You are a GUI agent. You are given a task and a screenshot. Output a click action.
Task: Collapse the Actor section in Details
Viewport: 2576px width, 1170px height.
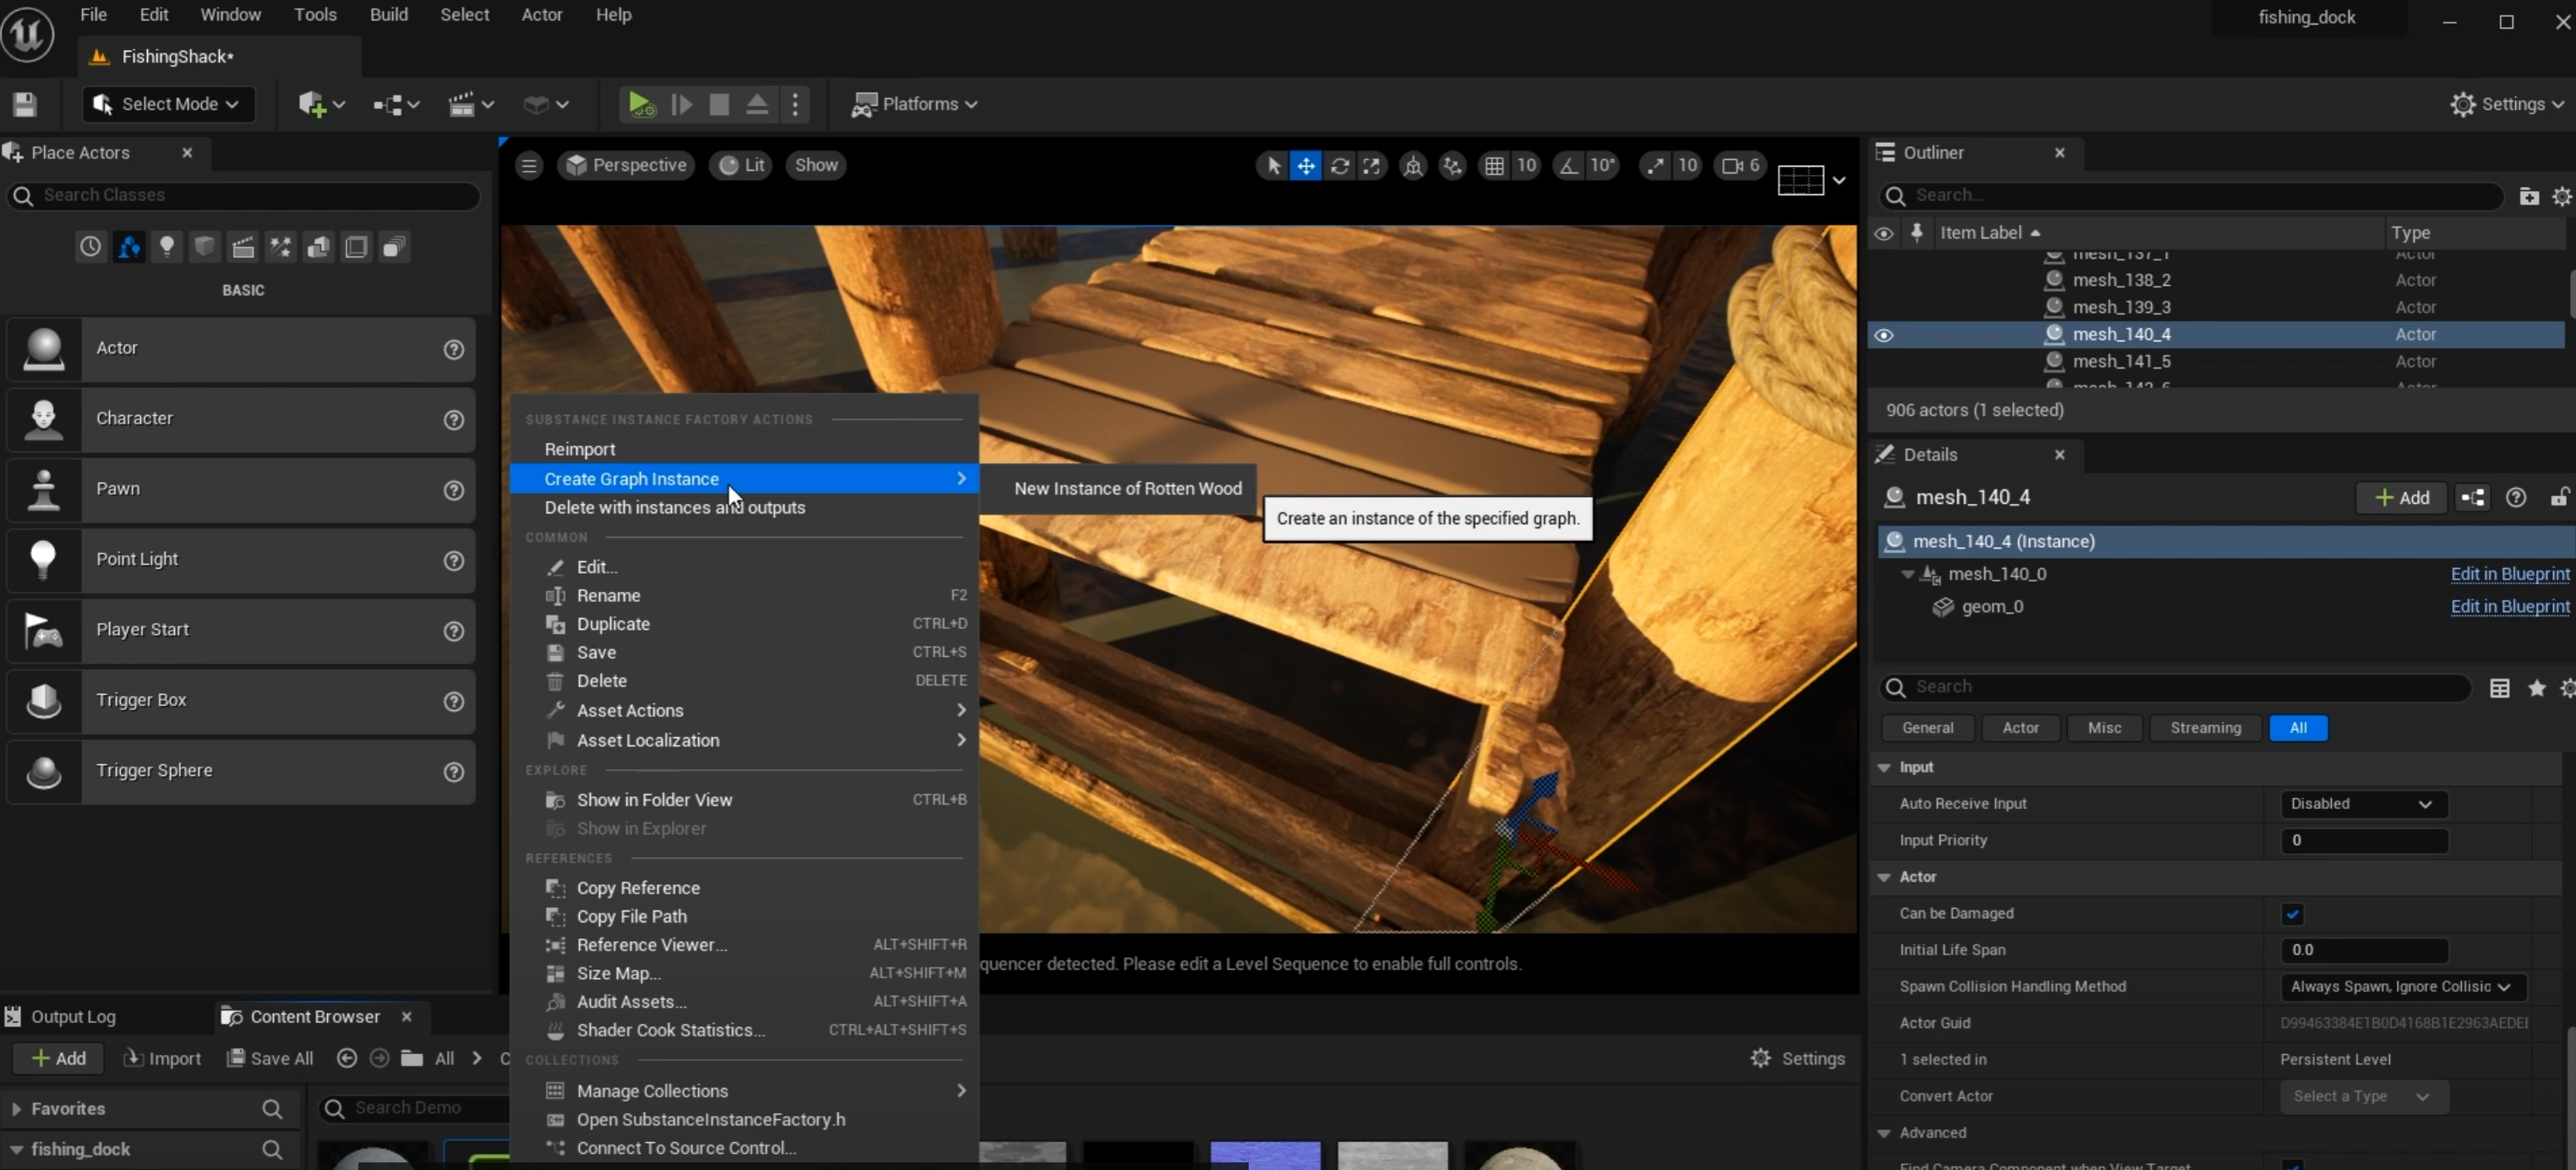(1884, 877)
